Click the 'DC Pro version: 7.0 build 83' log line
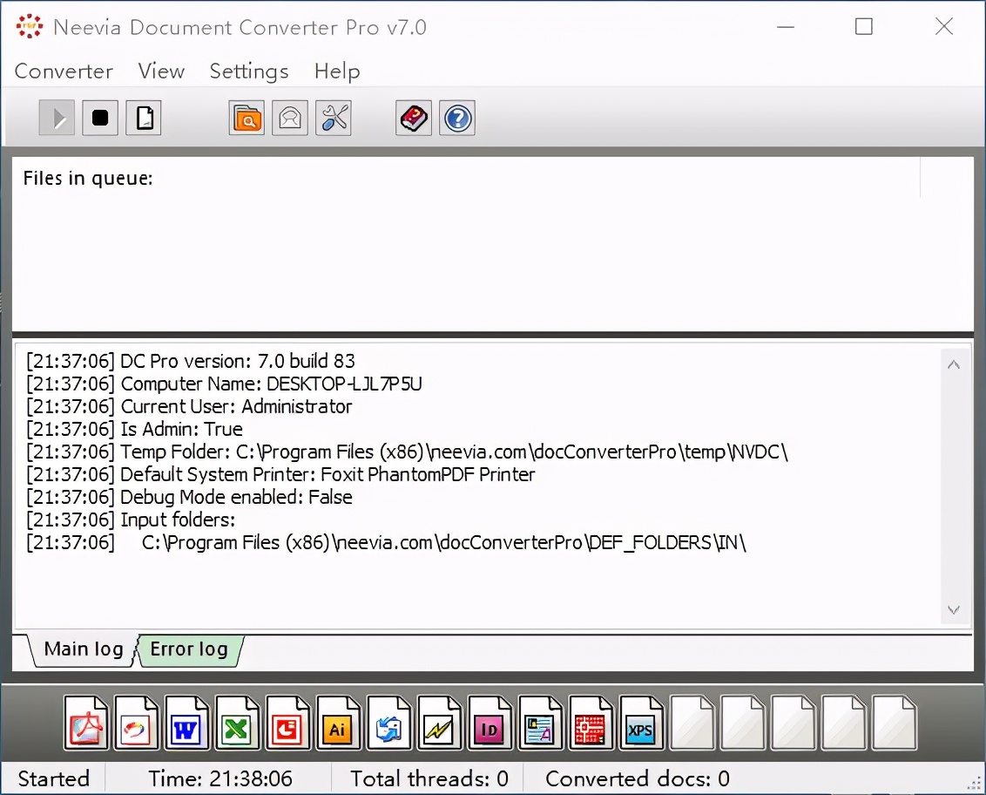Viewport: 986px width, 795px height. click(x=191, y=361)
